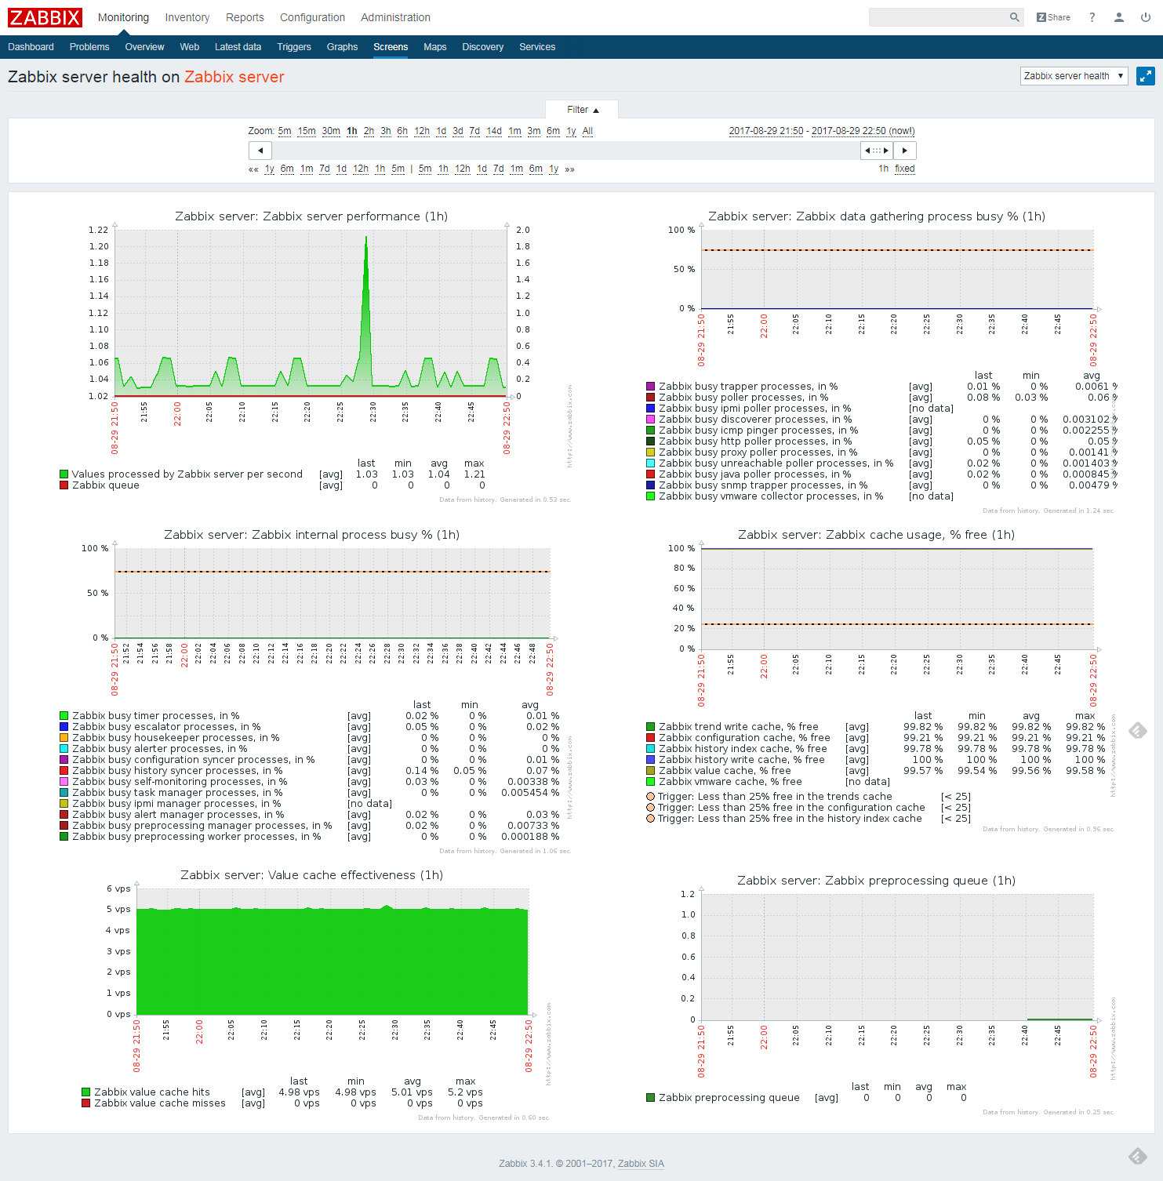Click the Zabbix logo

[x=45, y=17]
